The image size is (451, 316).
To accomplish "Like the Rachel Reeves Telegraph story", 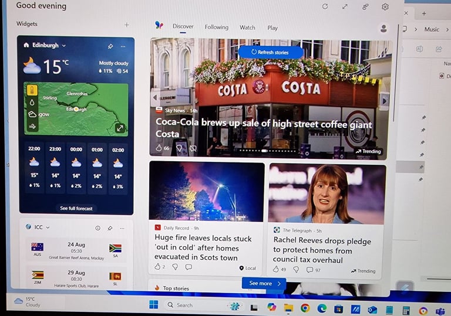I will 275,269.
